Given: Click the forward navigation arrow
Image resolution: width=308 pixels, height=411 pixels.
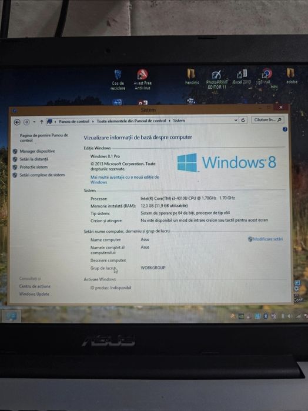Looking at the screenshot, I should [x=26, y=122].
